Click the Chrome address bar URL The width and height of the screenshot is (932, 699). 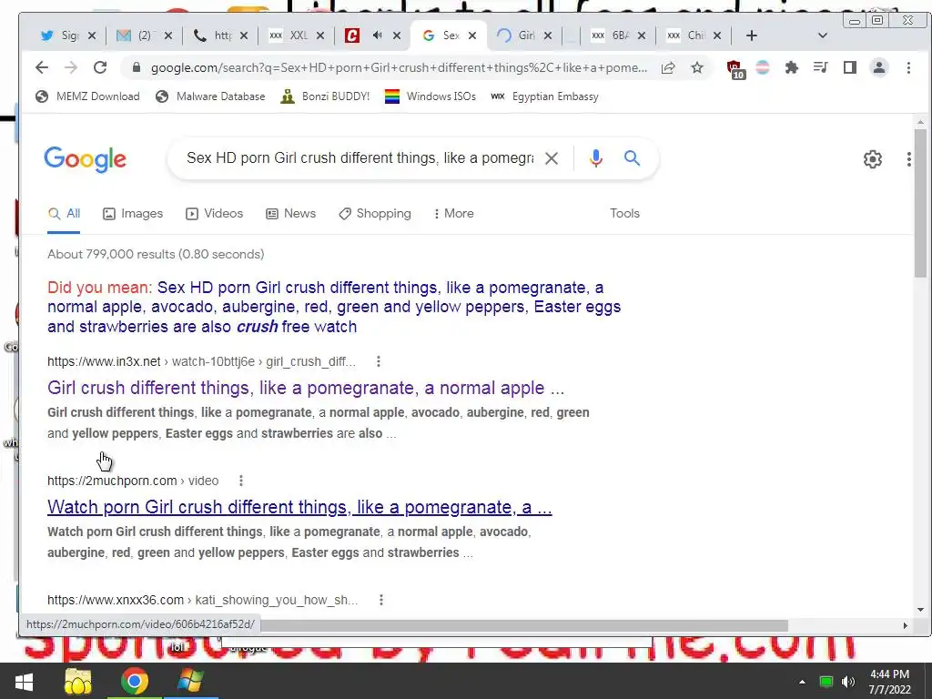click(x=399, y=67)
